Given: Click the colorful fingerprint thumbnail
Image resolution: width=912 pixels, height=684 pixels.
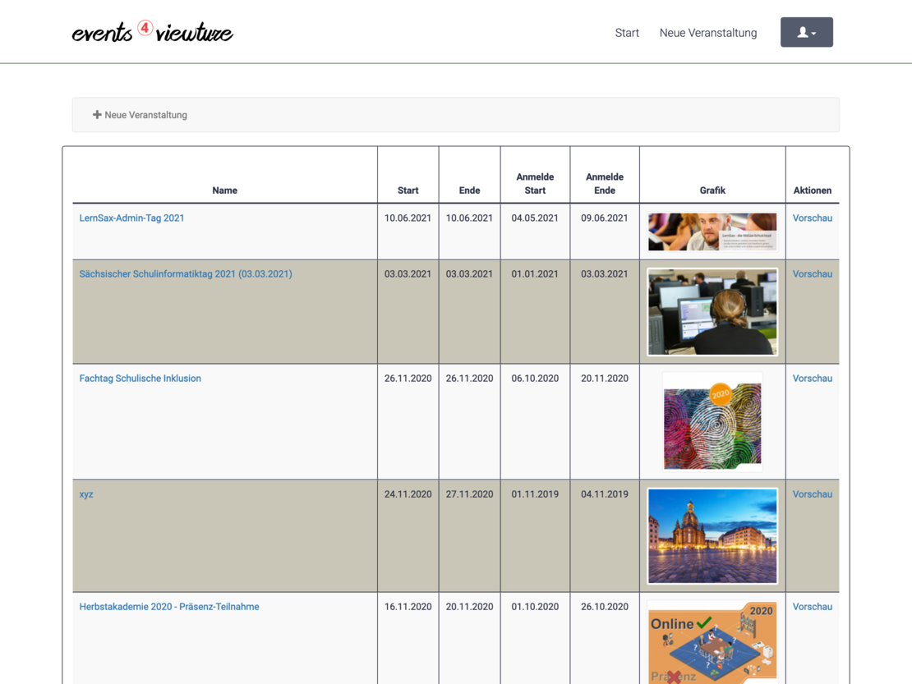Looking at the screenshot, I should click(x=712, y=422).
